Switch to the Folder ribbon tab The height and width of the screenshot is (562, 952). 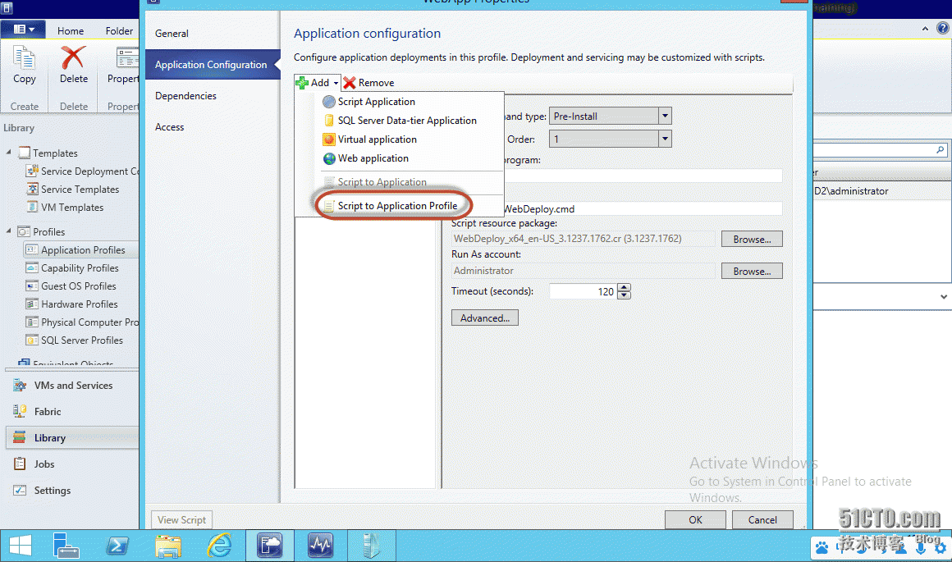point(119,31)
